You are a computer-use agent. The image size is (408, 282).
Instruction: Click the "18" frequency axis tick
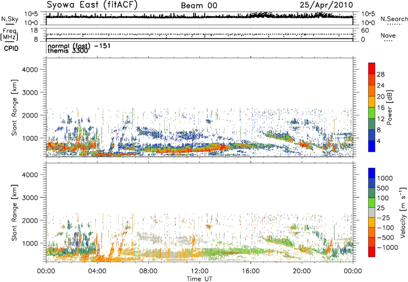[34, 31]
